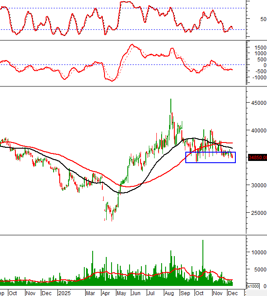Click the Aug label on the time axis
Viewport: 267px width, 296px height.
pos(168,292)
